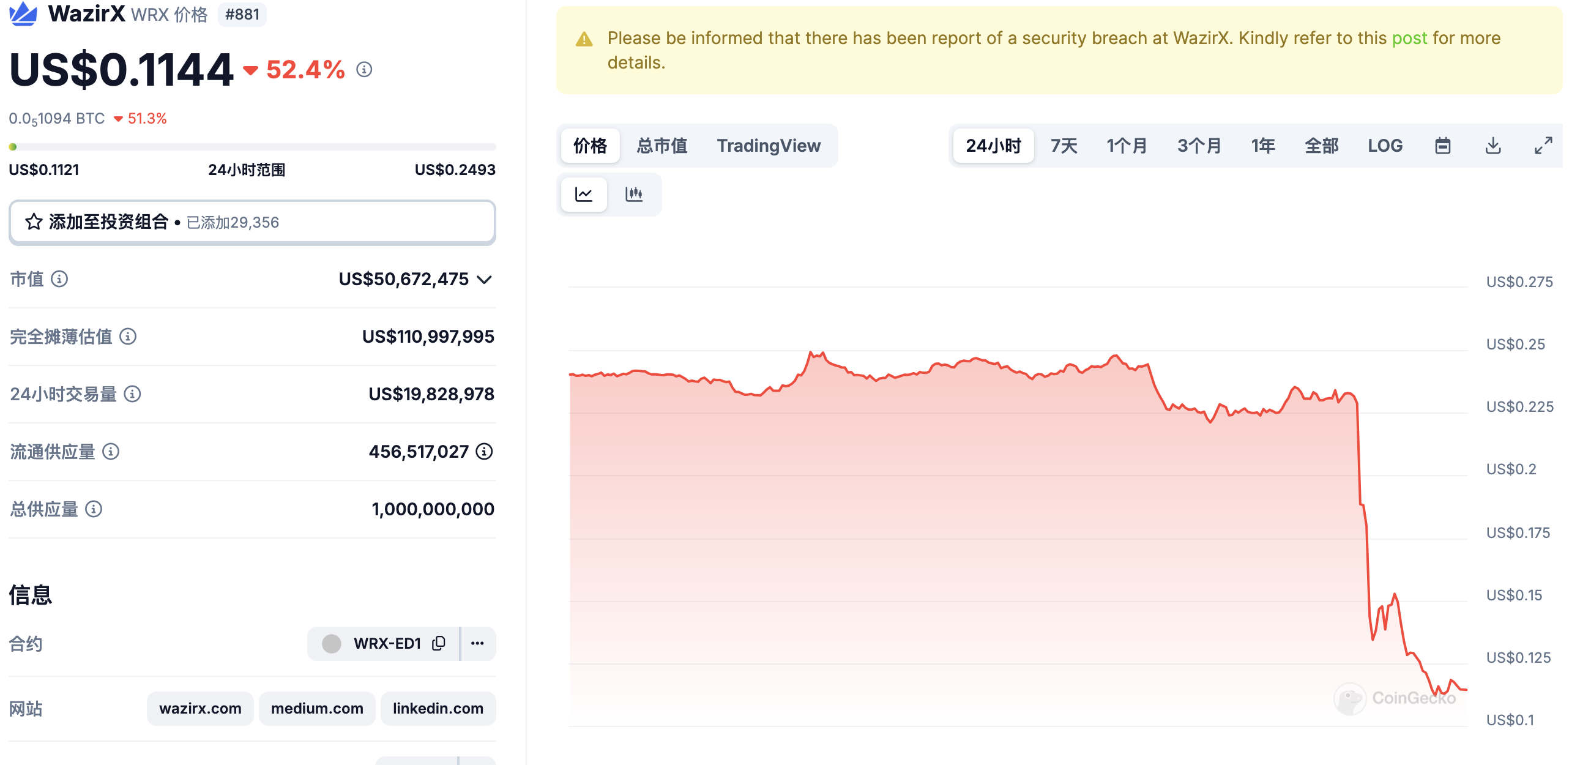Open the post link in security banner

click(x=1409, y=38)
